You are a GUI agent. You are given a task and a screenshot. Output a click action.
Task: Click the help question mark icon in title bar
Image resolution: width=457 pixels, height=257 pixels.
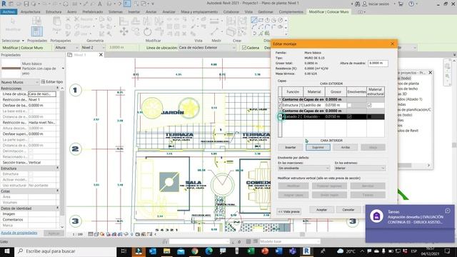coord(411,4)
